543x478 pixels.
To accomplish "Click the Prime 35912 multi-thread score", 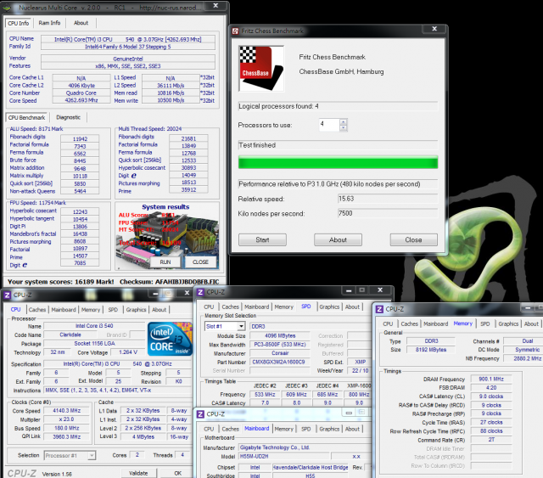I will point(188,190).
